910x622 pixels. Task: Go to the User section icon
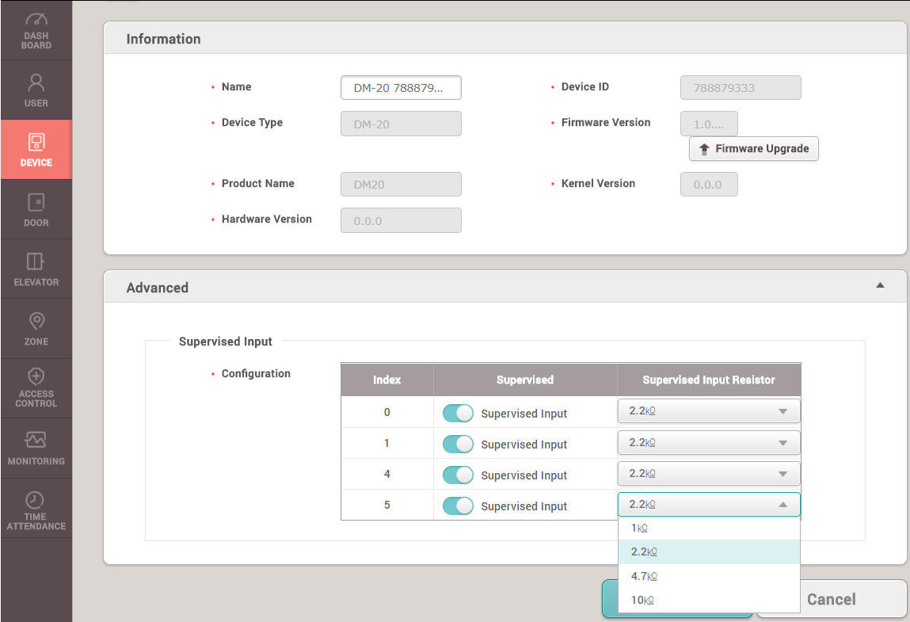(x=36, y=82)
